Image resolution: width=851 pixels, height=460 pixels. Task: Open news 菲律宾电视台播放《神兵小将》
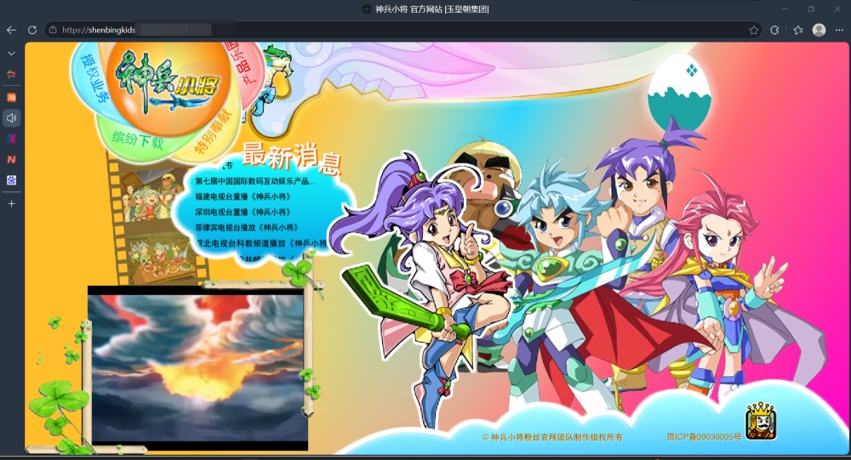[x=247, y=228]
